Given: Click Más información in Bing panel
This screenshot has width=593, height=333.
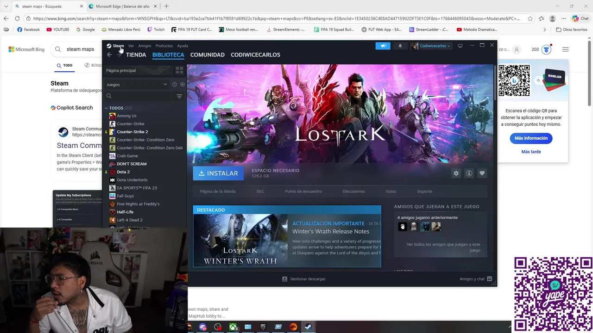Looking at the screenshot, I should click(x=531, y=138).
